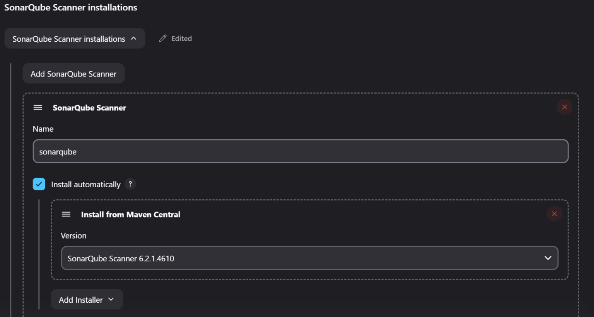
Task: Click the Edited status label
Action: [x=181, y=39]
